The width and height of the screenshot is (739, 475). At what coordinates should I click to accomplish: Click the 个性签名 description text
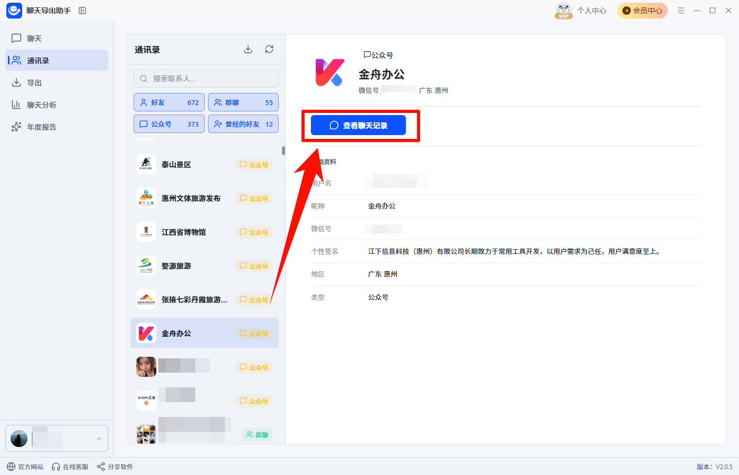pos(514,251)
